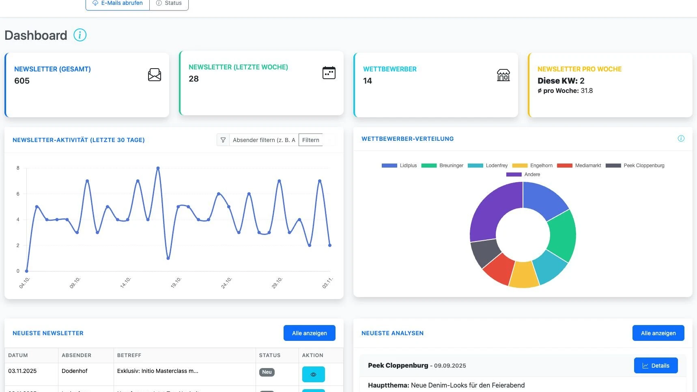The height and width of the screenshot is (392, 697).
Task: Show all analyses under Neueste Analysen
Action: [x=658, y=333]
